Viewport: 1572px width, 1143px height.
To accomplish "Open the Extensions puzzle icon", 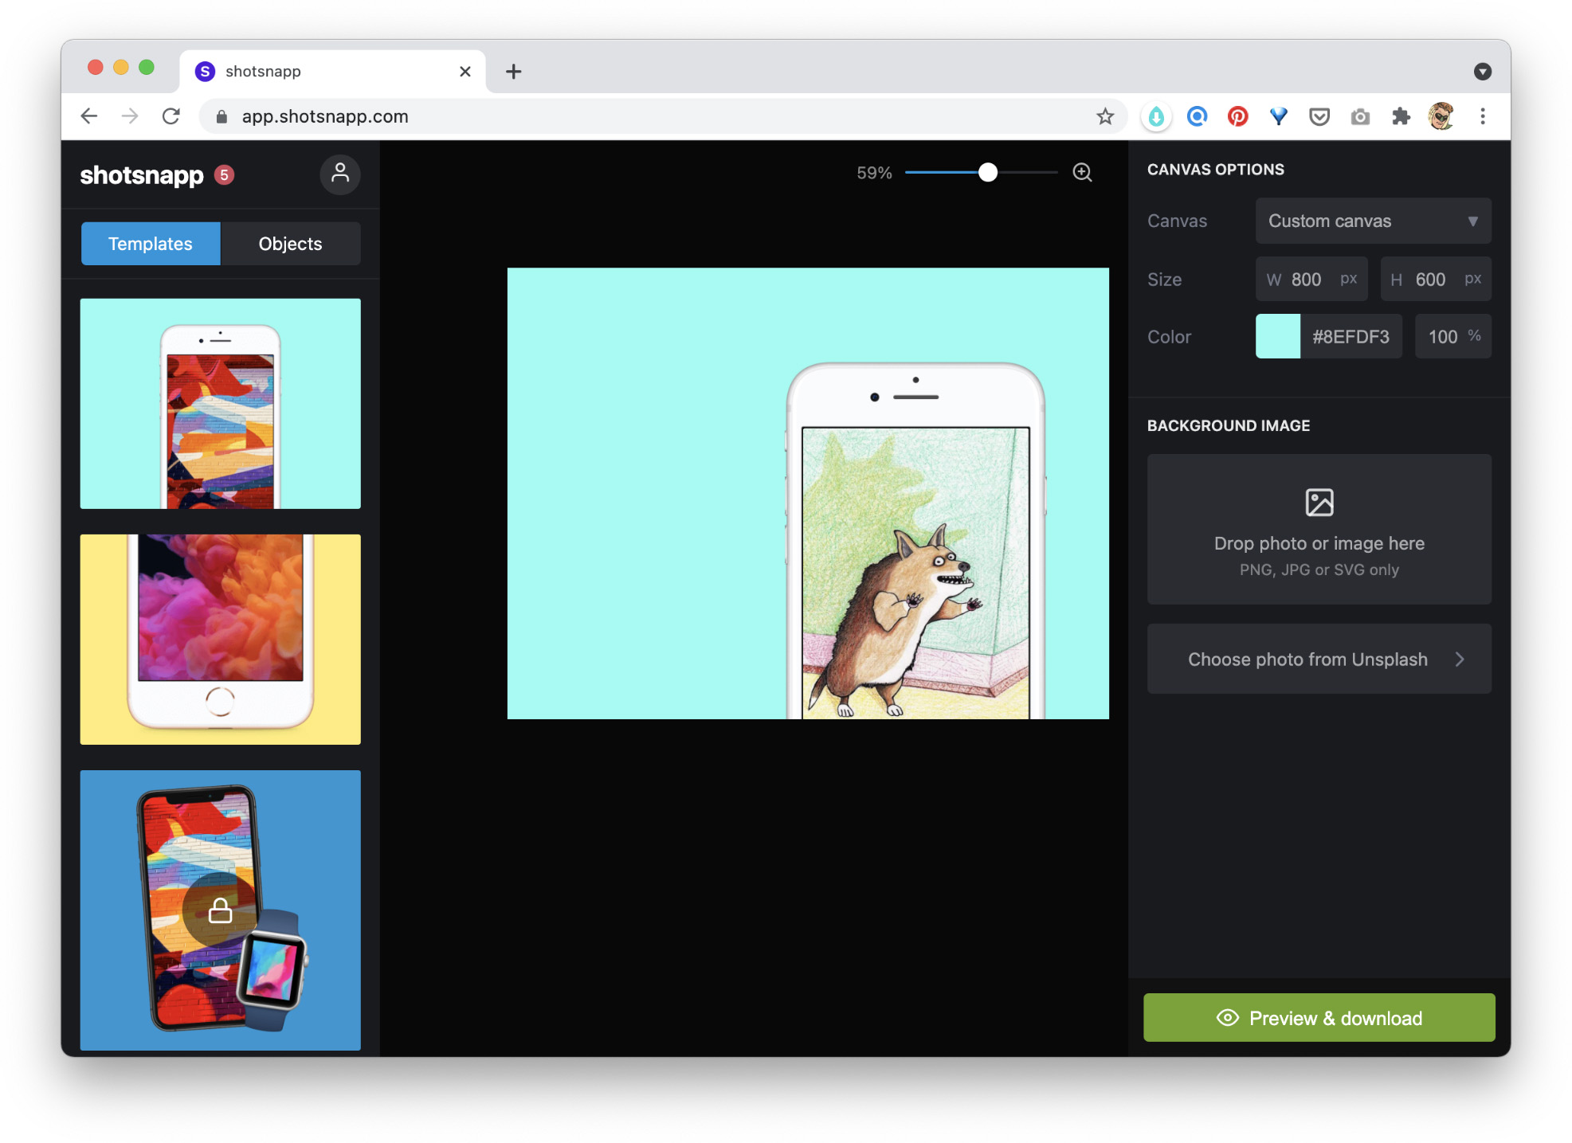I will [1401, 116].
